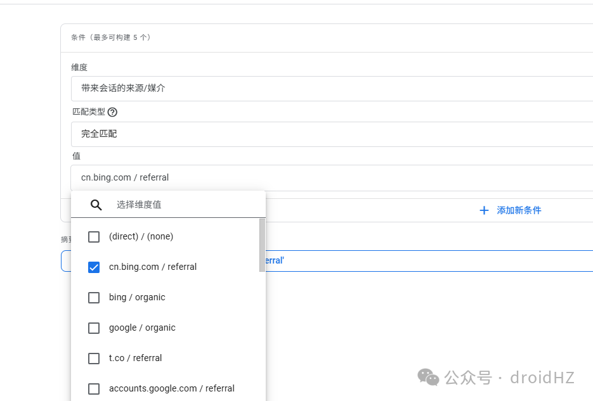
Task: Check the bing / organic checkbox
Action: click(94, 298)
